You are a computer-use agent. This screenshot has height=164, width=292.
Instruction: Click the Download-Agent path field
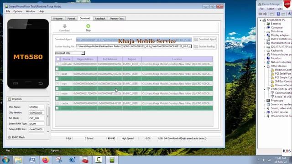point(134,40)
